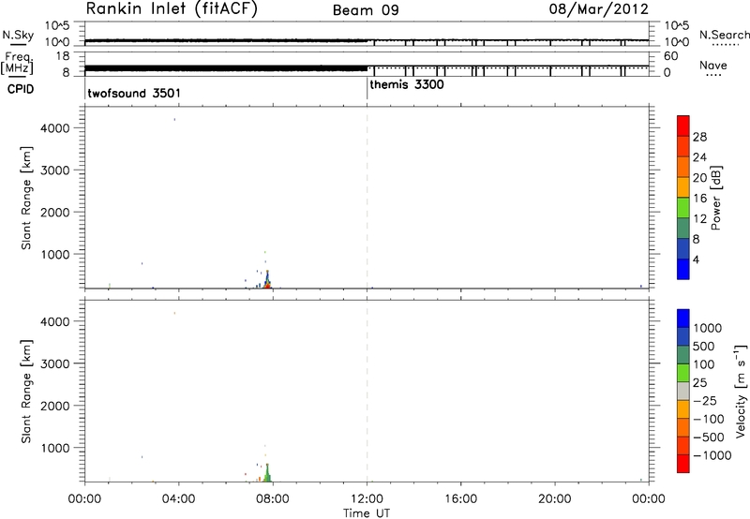Click the '25' tick on the Velocity scale

700,382
